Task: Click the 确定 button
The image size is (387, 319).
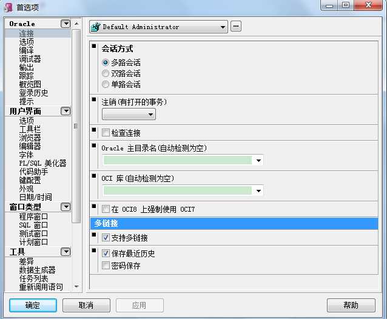Action: click(x=33, y=306)
